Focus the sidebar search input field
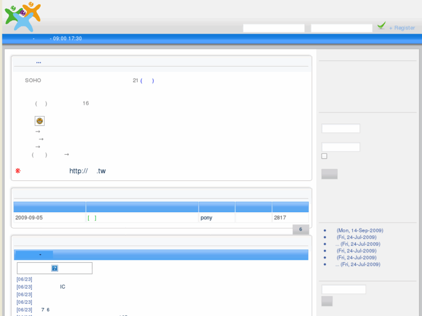Image resolution: width=422 pixels, height=316 pixels. [x=344, y=289]
